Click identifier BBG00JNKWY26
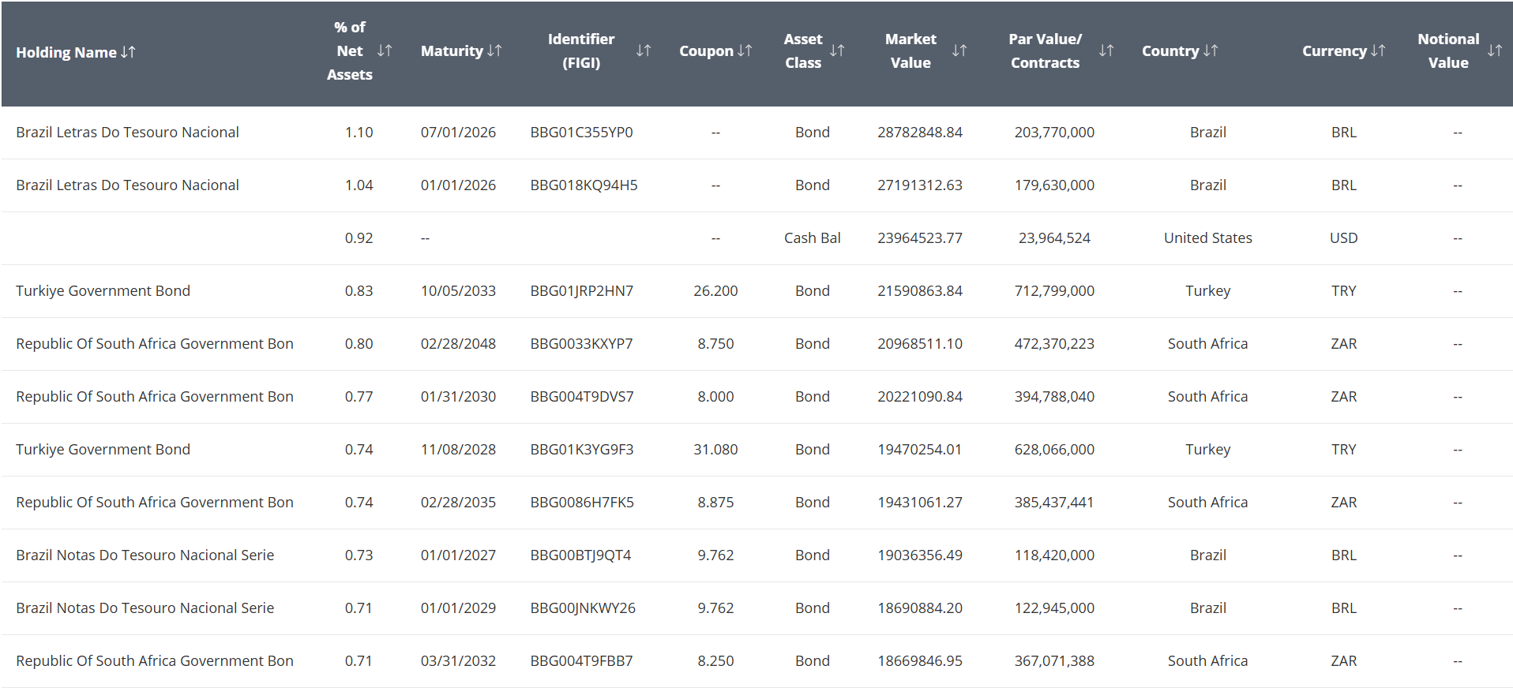Image resolution: width=1513 pixels, height=688 pixels. click(x=583, y=608)
